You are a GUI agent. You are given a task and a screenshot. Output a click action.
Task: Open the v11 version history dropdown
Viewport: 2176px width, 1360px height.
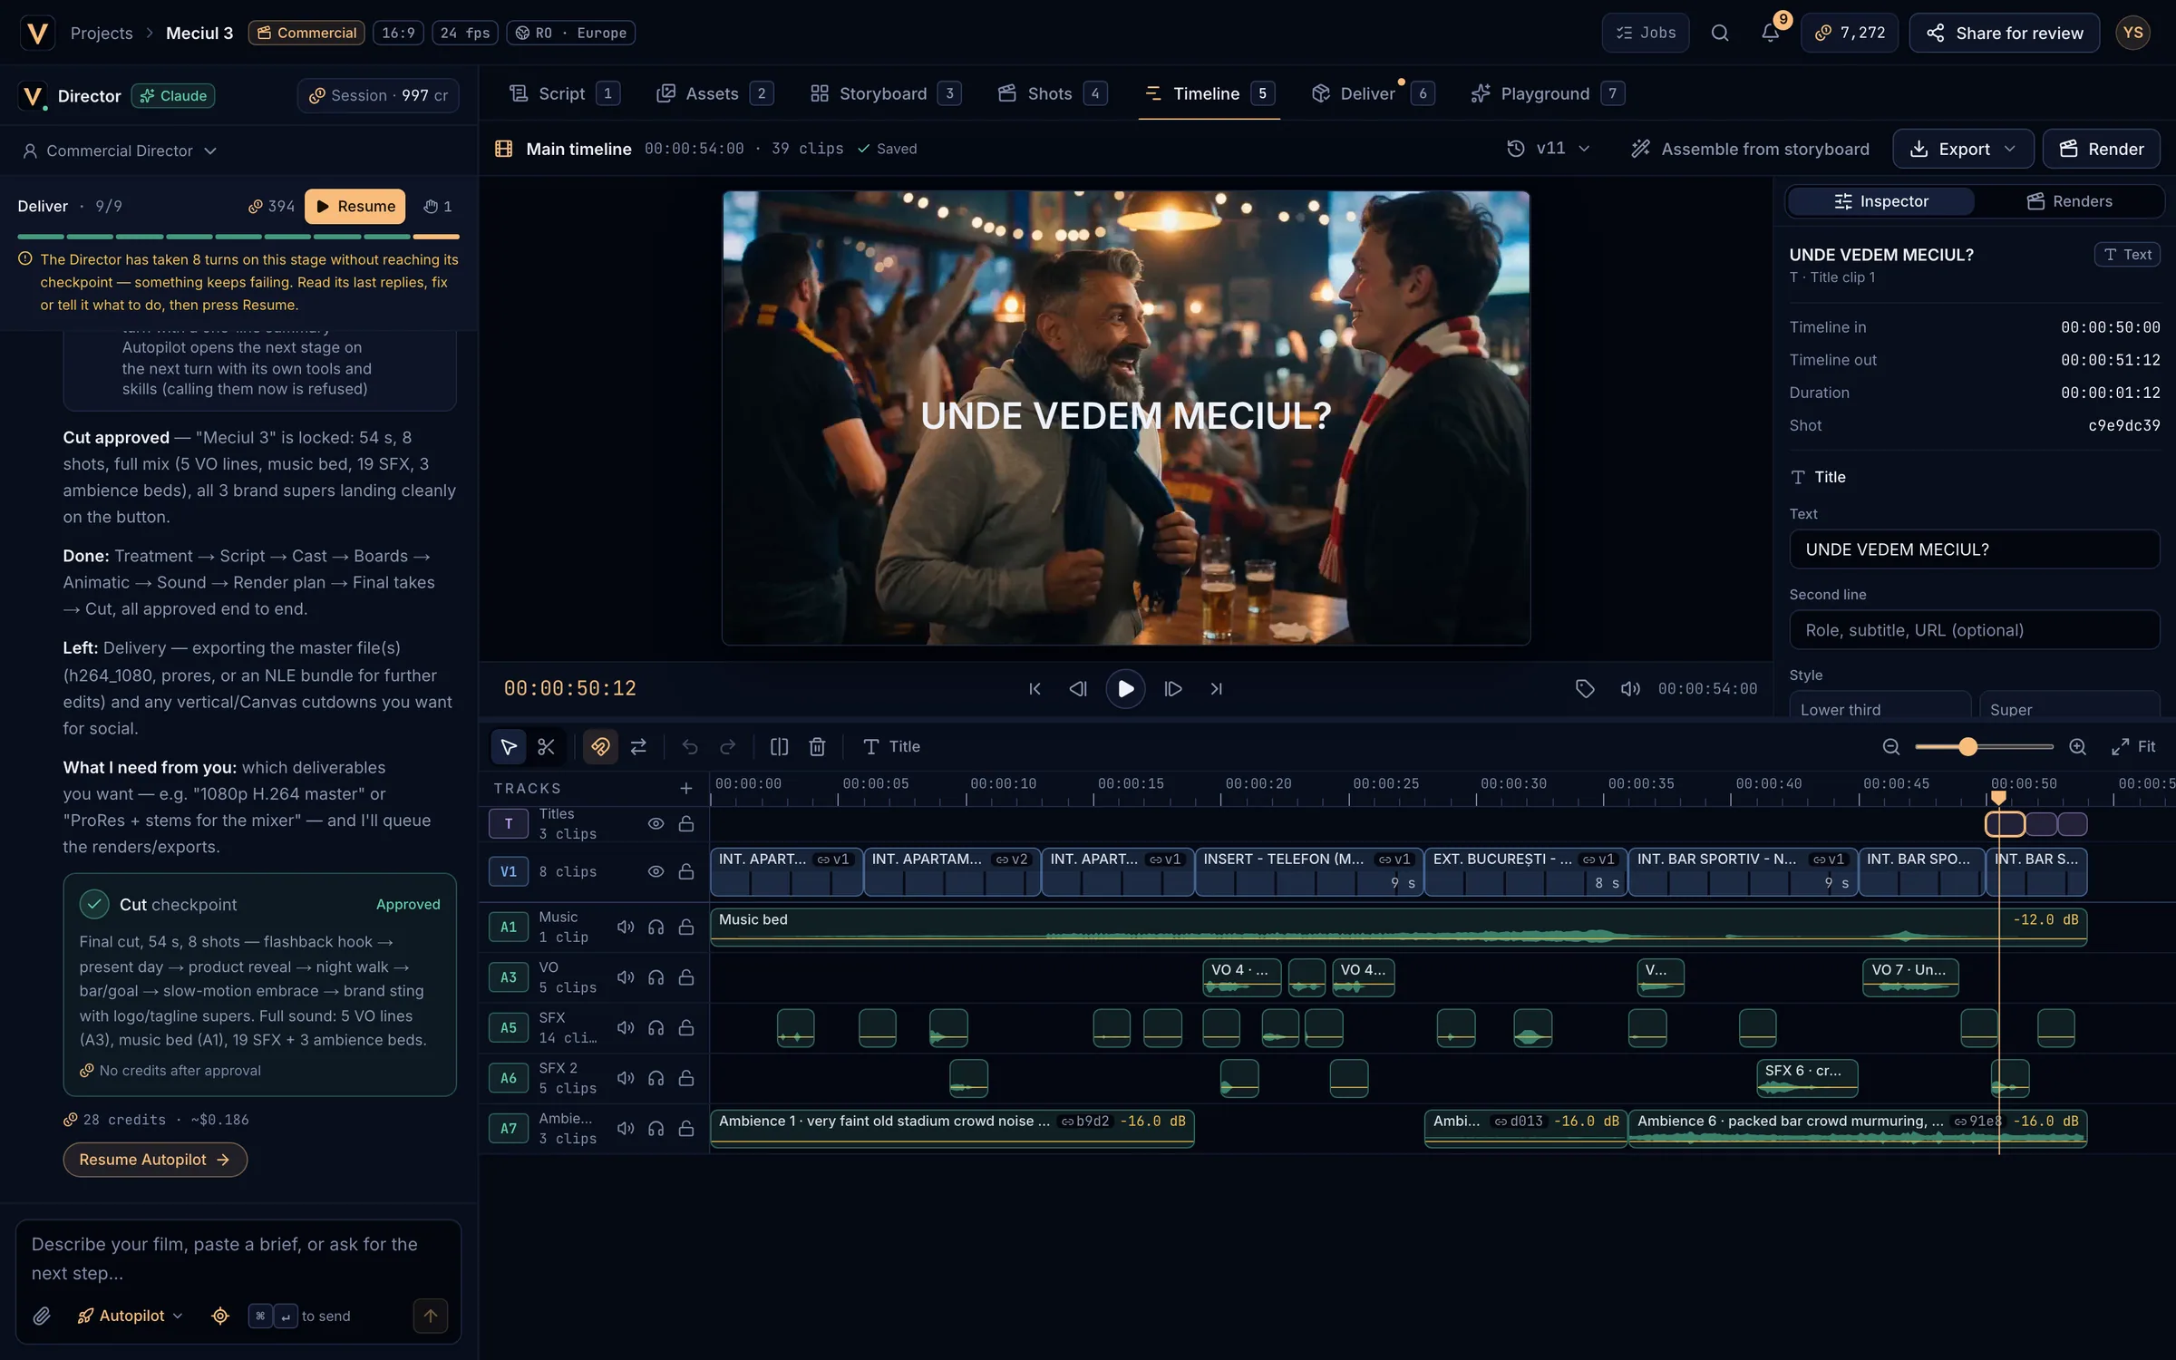pyautogui.click(x=1549, y=148)
